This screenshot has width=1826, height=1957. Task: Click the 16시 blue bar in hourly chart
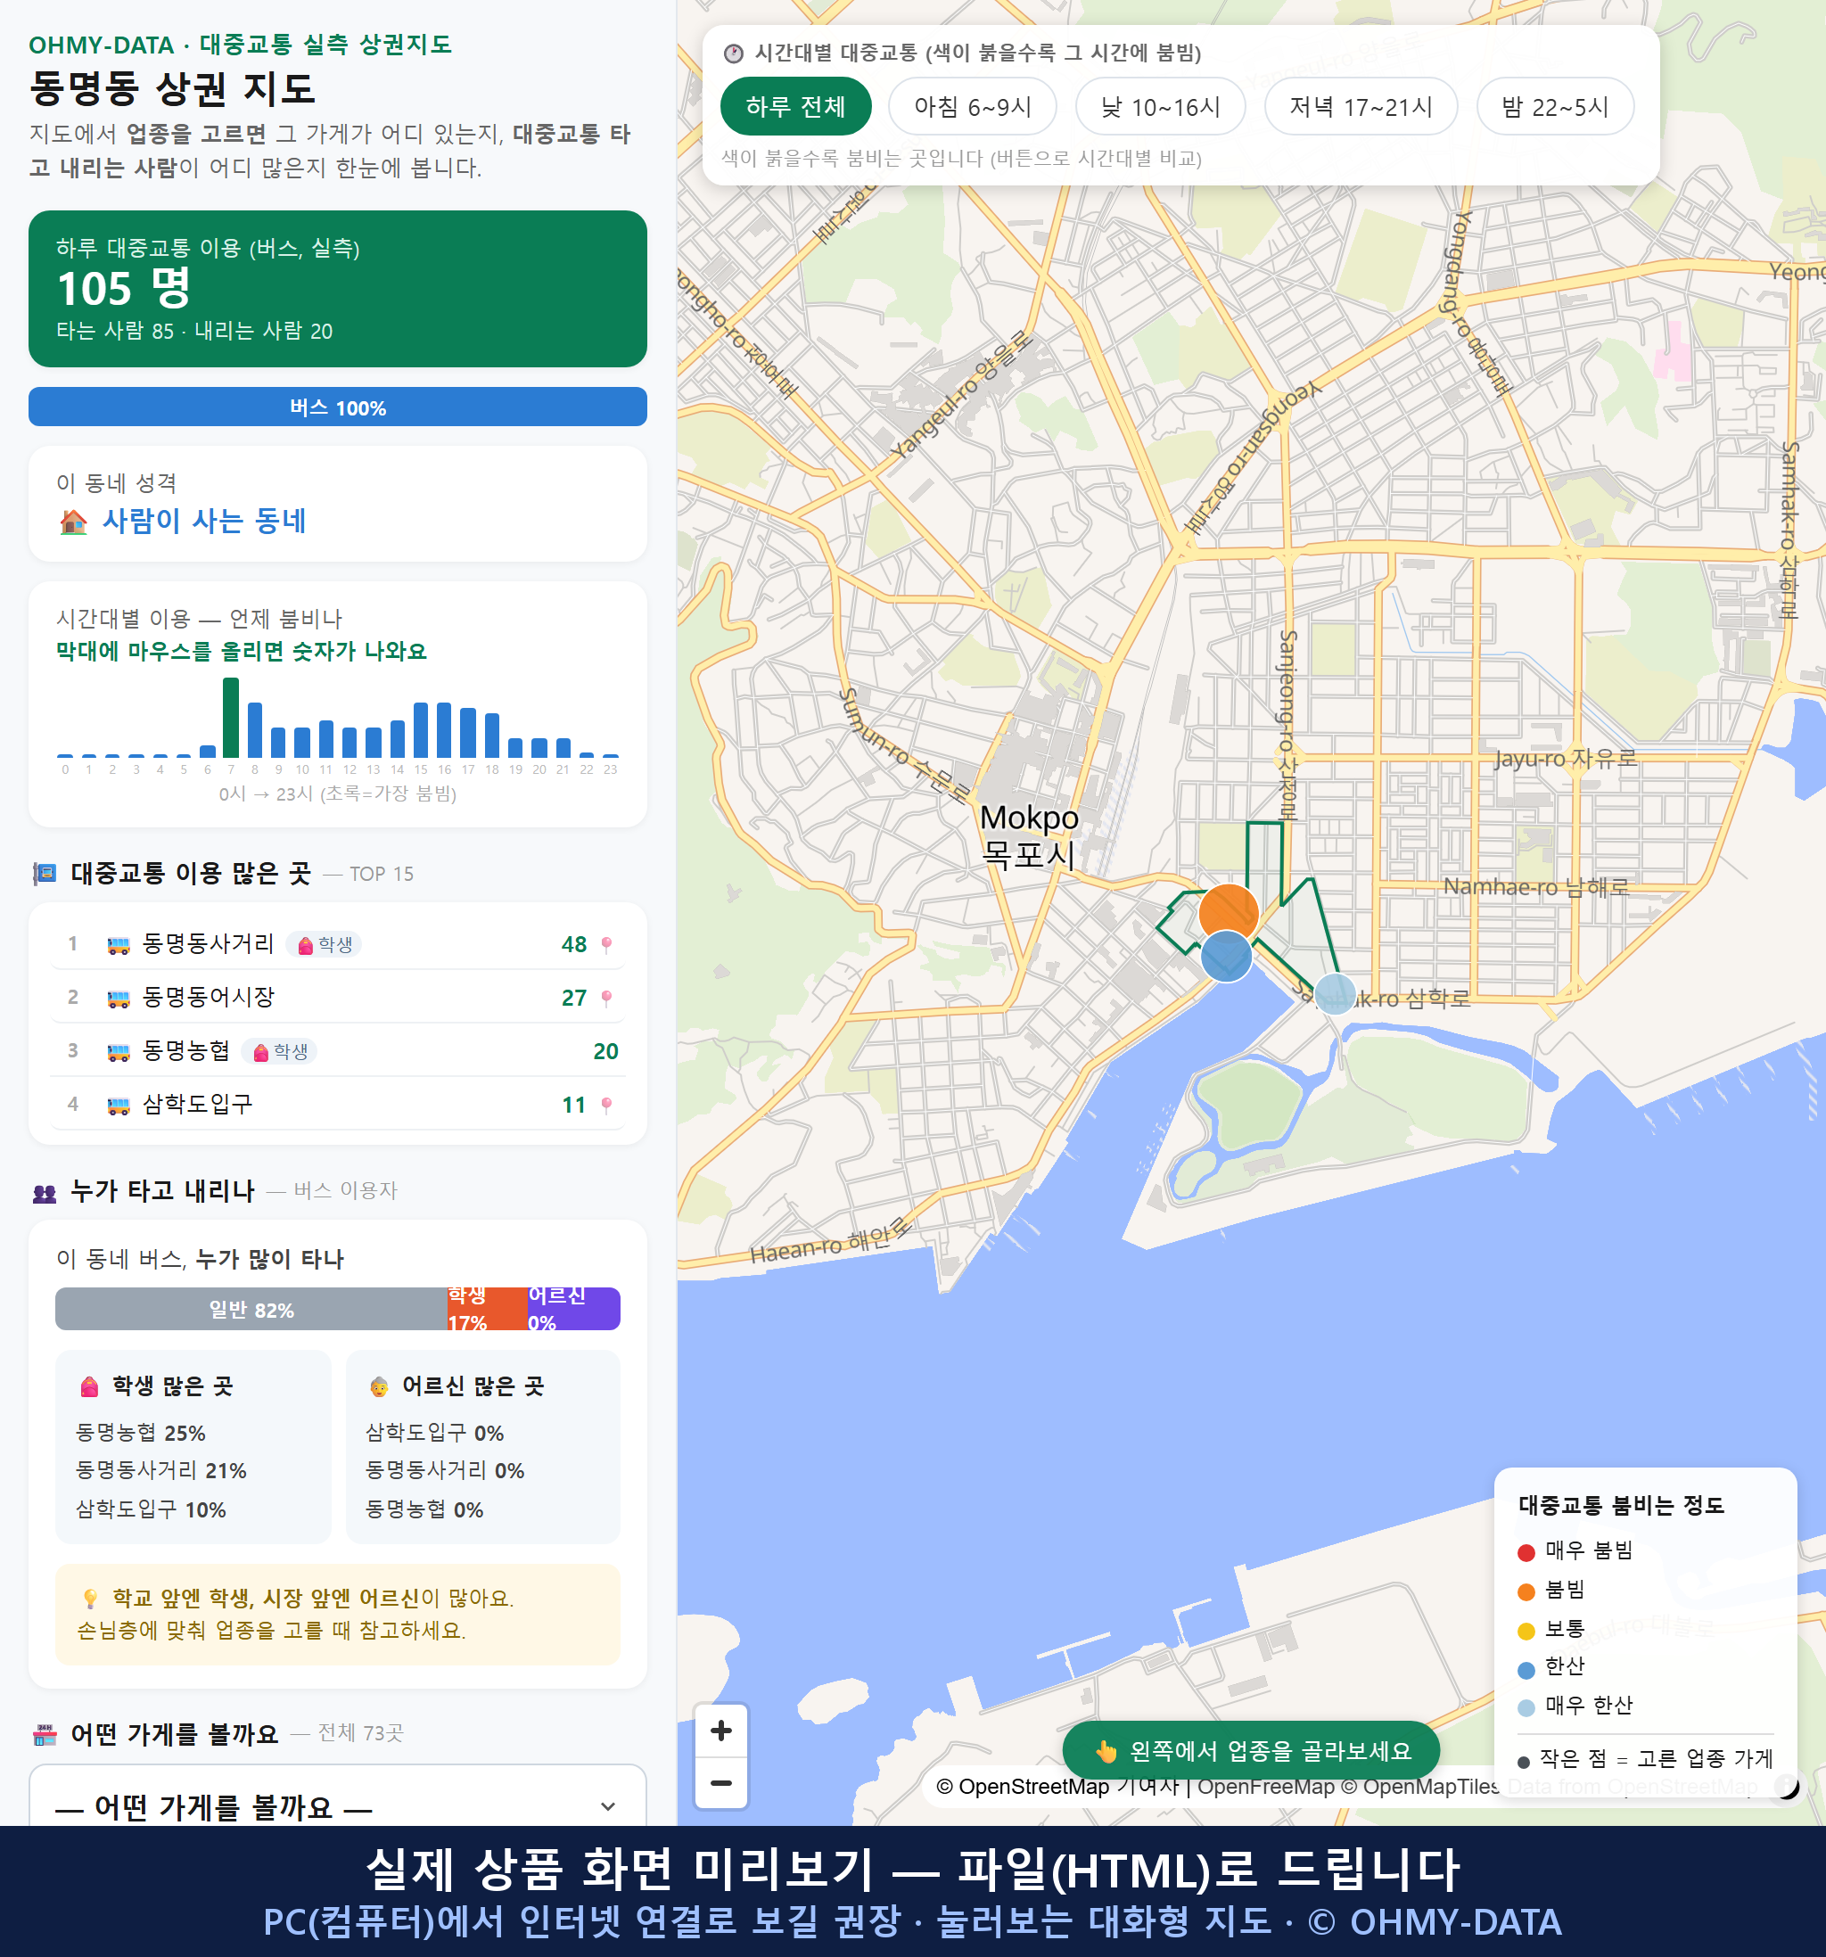444,729
